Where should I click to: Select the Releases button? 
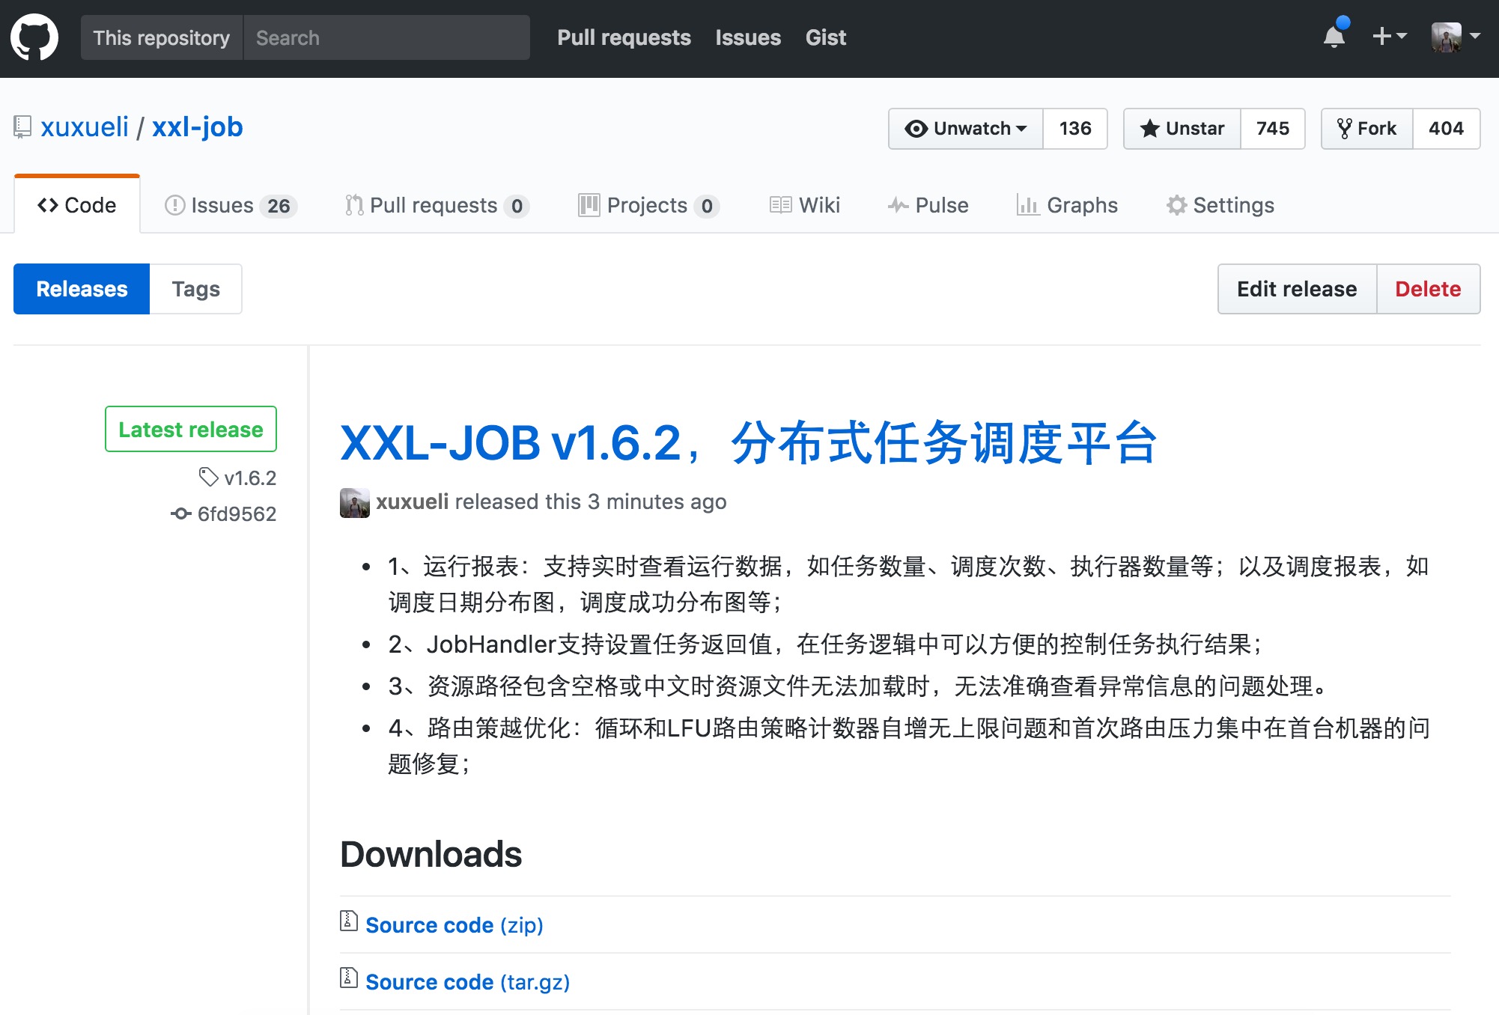[82, 289]
